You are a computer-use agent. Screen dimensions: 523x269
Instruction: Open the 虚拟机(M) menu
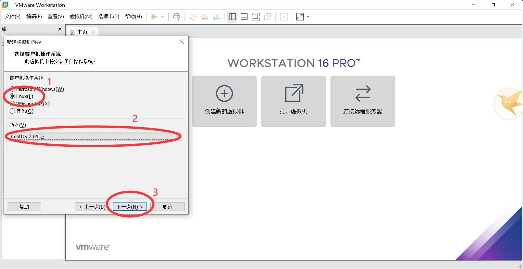tap(81, 17)
